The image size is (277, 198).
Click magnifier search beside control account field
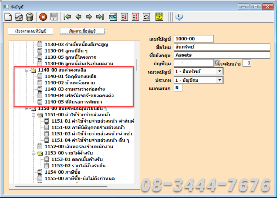pos(217,63)
